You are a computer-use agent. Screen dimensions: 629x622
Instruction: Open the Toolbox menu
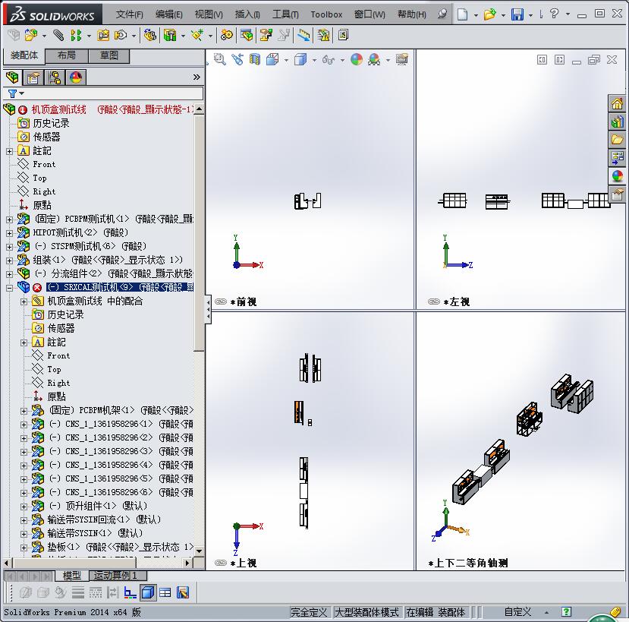(x=326, y=14)
